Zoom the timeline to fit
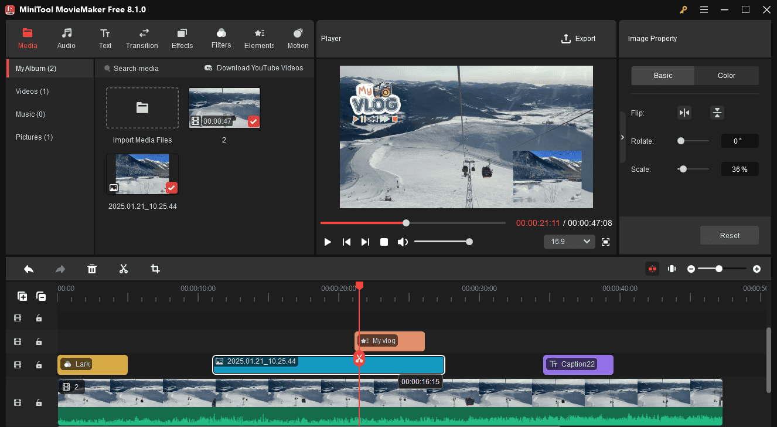777x427 pixels. (672, 269)
